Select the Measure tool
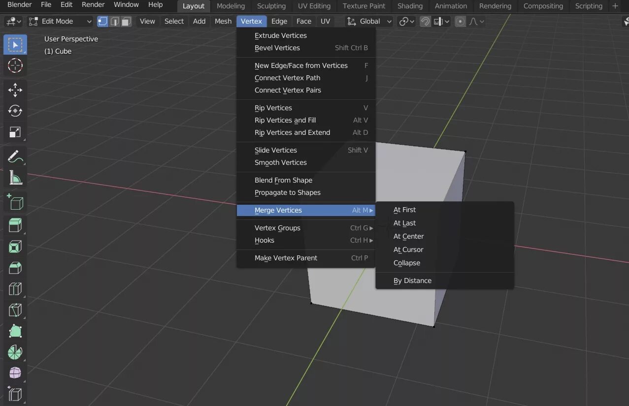 [x=15, y=177]
